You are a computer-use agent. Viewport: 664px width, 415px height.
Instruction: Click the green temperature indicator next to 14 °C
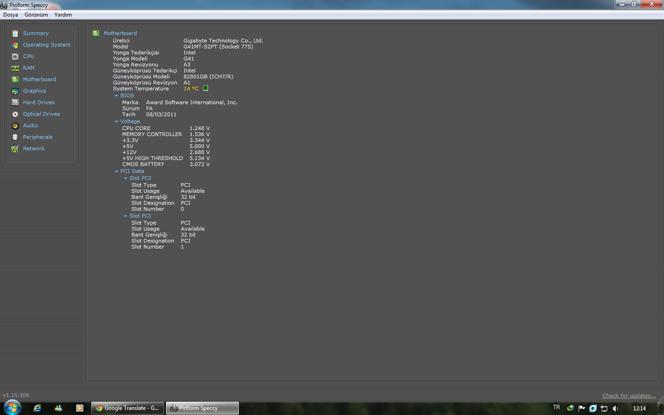[x=206, y=88]
